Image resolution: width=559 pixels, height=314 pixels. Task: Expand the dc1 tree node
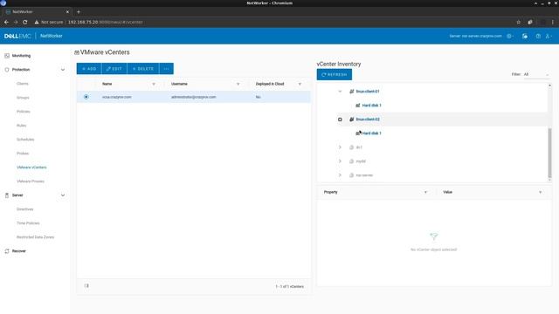[340, 147]
